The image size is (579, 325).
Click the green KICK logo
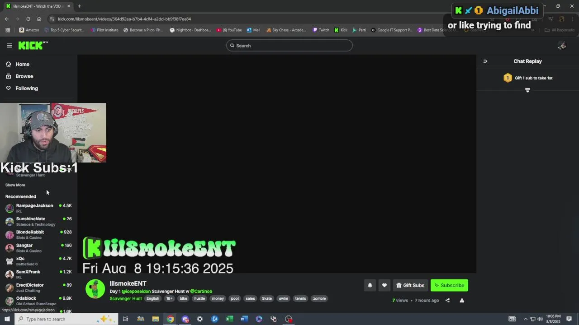(33, 45)
